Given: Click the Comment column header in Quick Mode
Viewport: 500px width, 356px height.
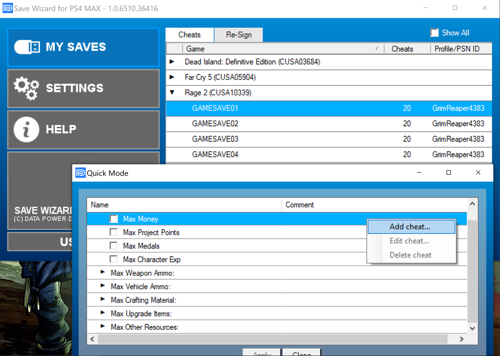Looking at the screenshot, I should [375, 205].
